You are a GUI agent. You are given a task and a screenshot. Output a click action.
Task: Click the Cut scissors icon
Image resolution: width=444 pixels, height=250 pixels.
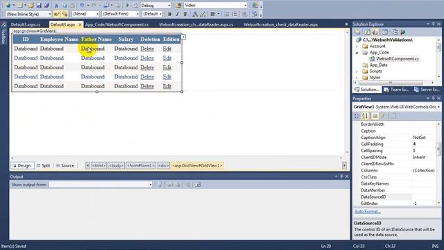coord(56,6)
